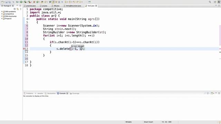Click the Previous Annotation toolbar icon
Image resolution: width=221 pixels, height=124 pixels.
coord(70,2)
